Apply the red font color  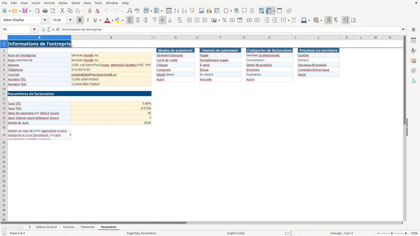107,20
